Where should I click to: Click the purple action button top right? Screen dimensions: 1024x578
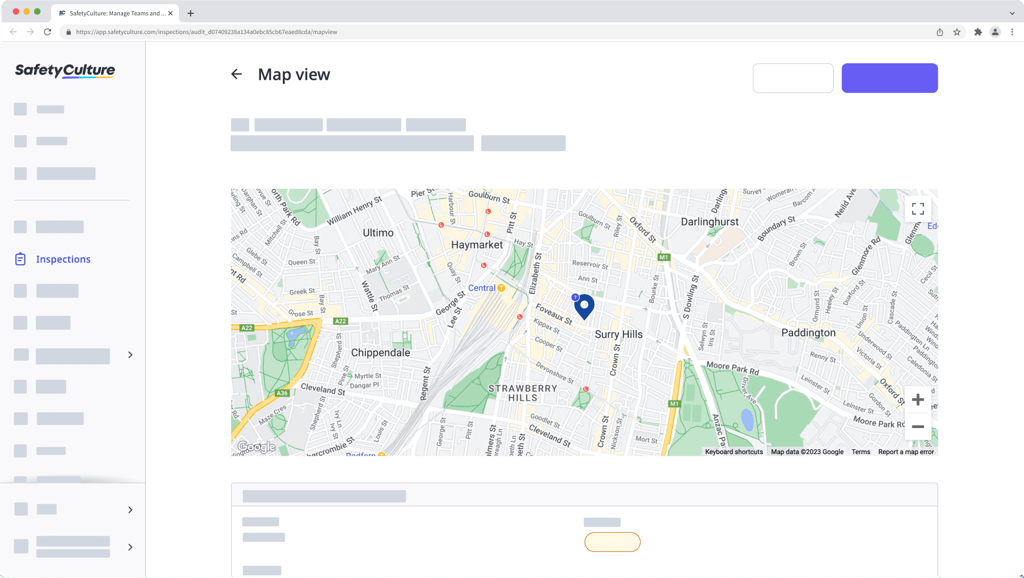(889, 78)
